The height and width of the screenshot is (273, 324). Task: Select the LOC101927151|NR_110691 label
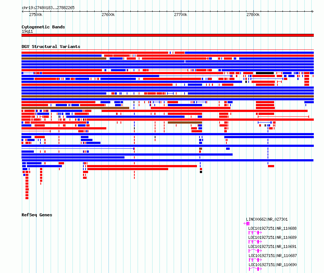click(x=272, y=246)
